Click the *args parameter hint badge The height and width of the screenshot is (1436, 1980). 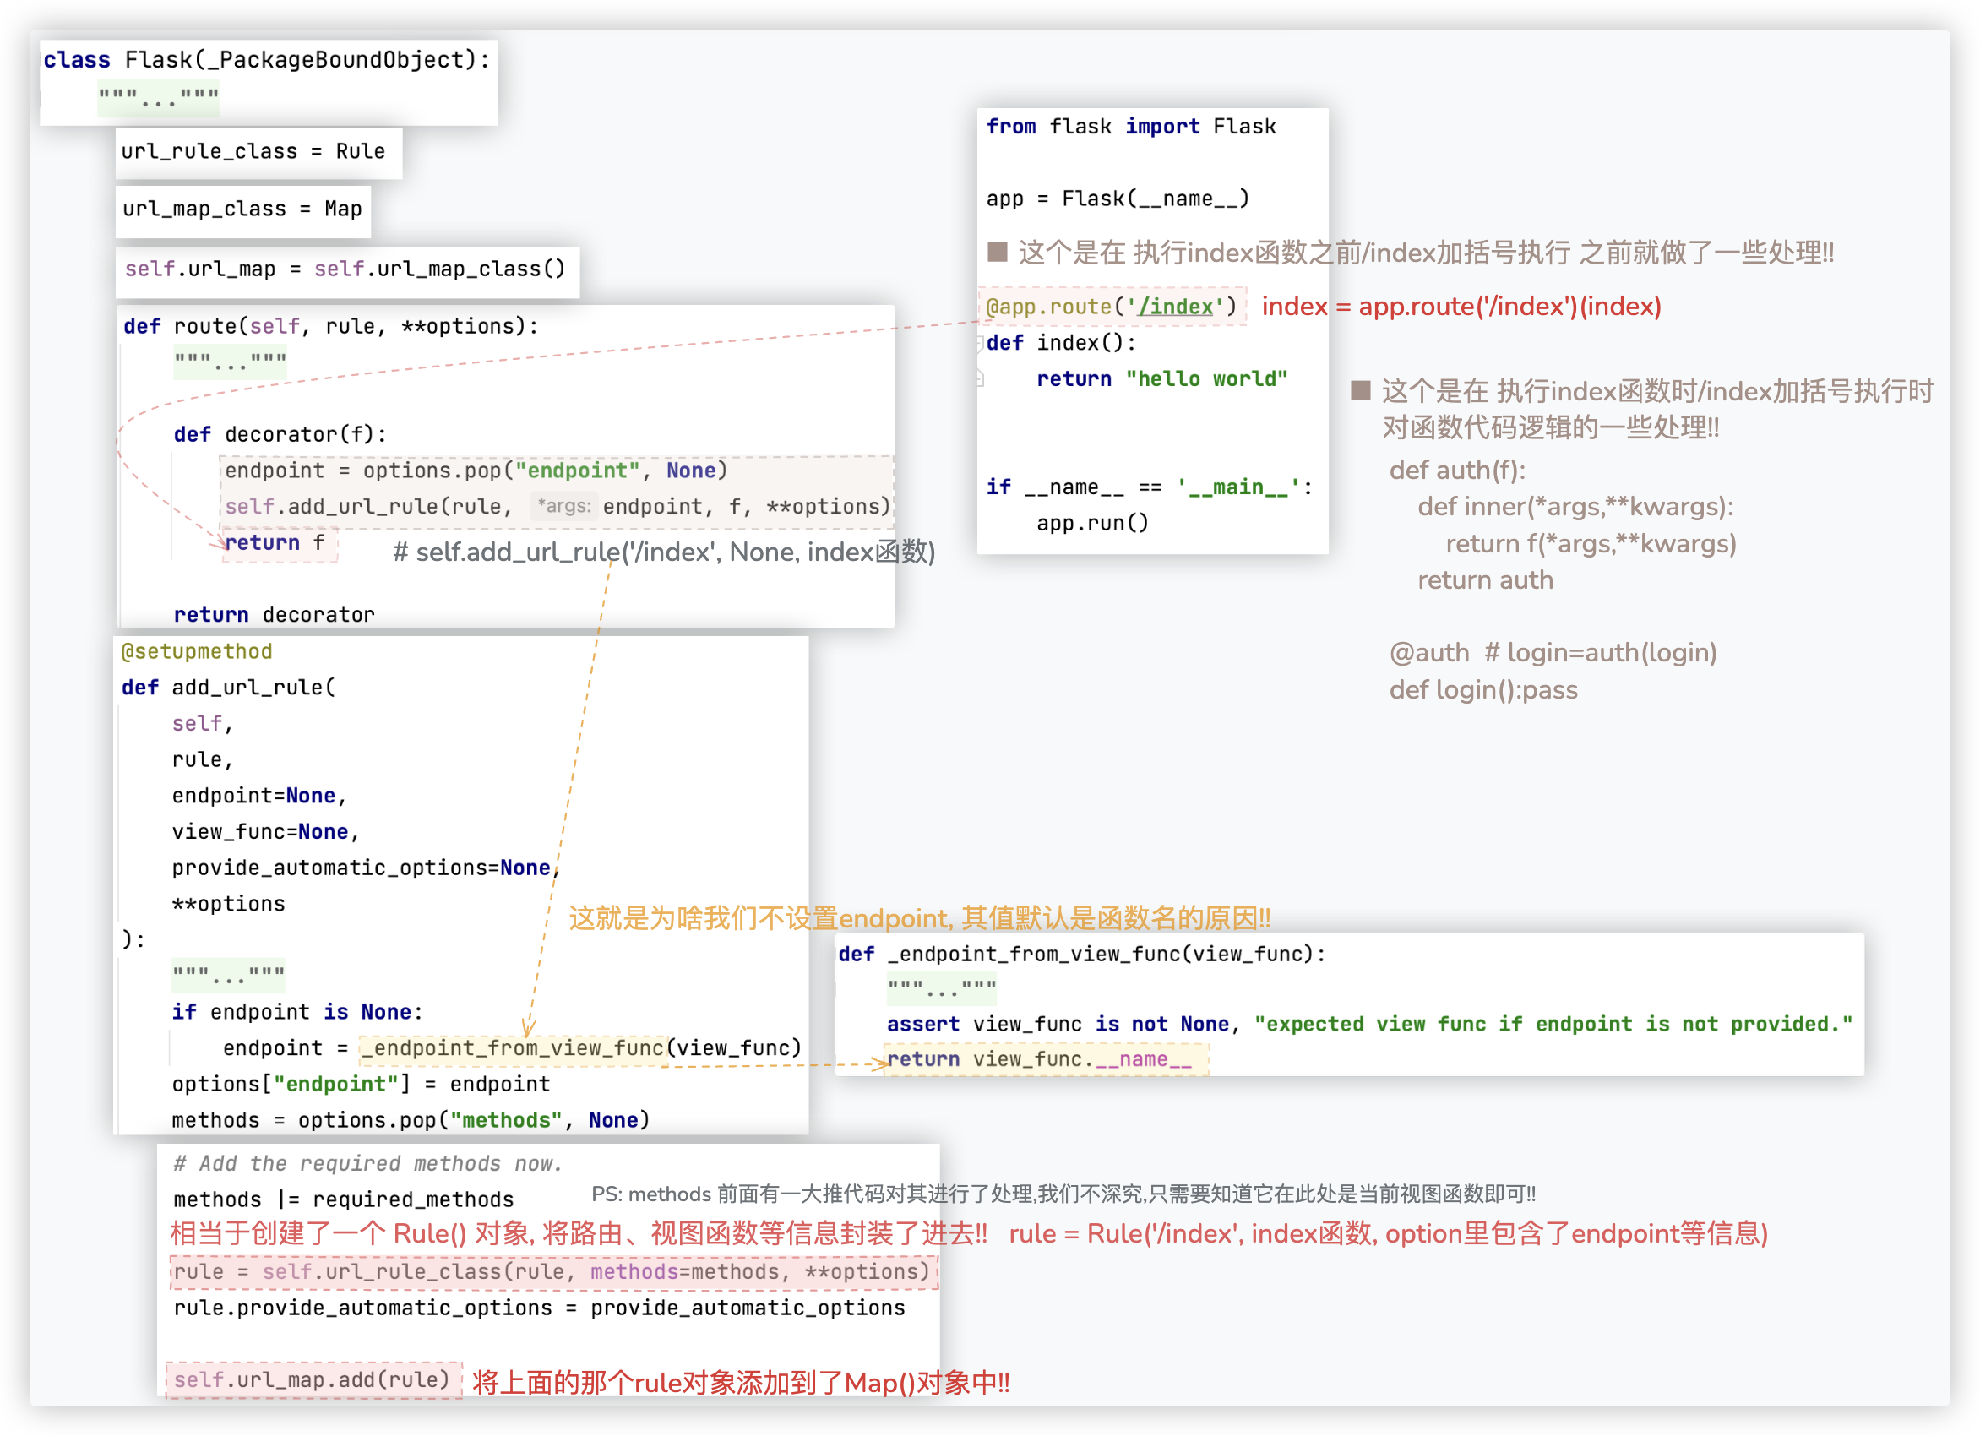point(564,506)
